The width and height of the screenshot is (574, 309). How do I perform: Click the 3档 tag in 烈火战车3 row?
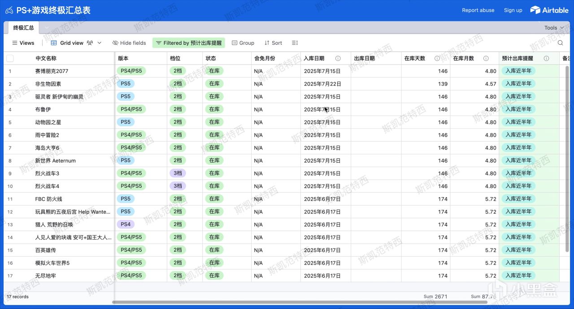tap(178, 173)
